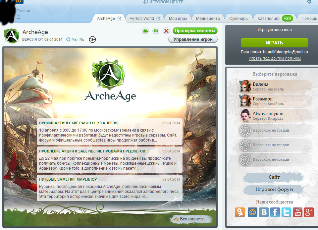Click Вилена character avatar
318x230 pixels.
point(245,86)
